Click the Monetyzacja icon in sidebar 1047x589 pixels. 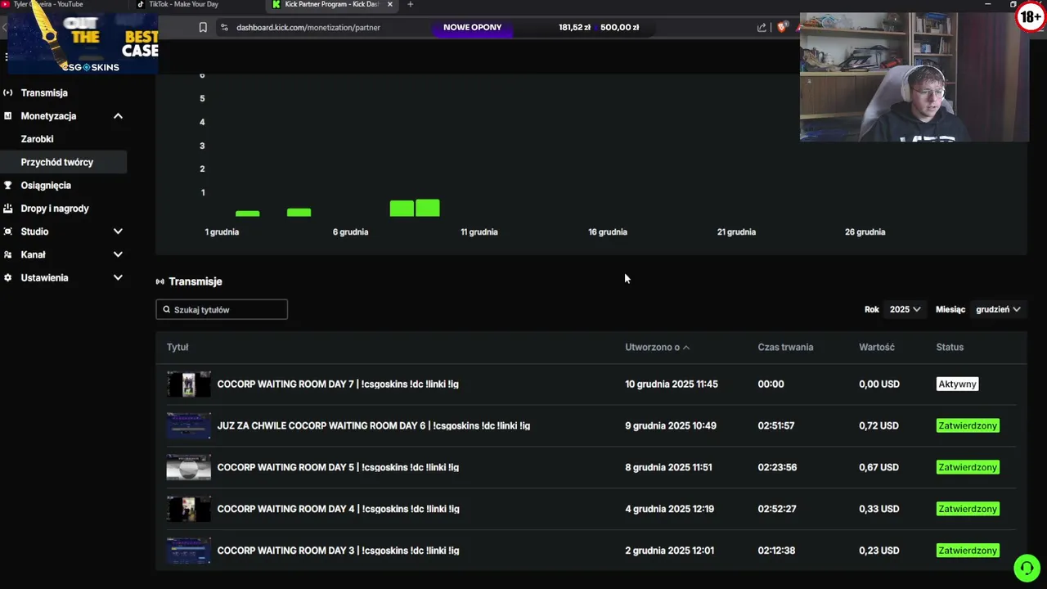click(x=8, y=116)
